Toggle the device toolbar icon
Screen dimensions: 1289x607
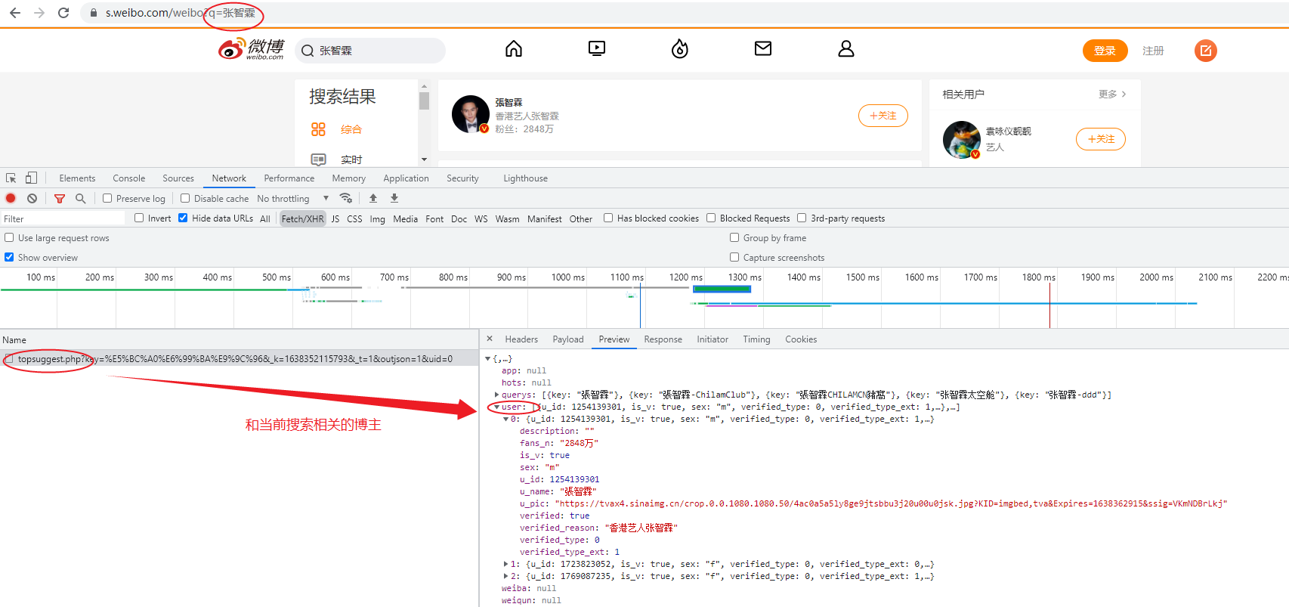31,178
